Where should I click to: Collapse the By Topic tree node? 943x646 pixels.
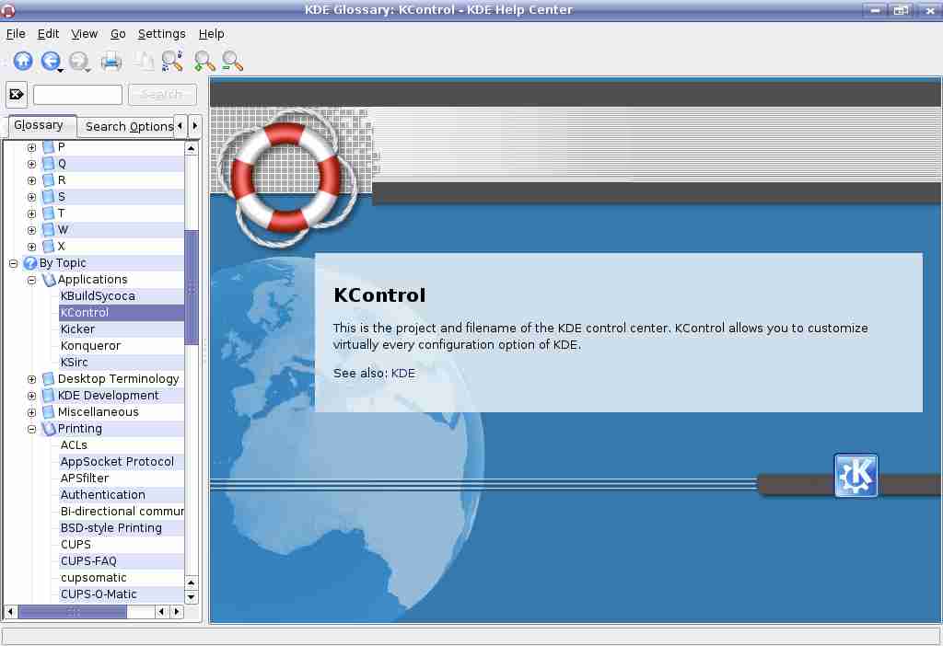pos(13,263)
